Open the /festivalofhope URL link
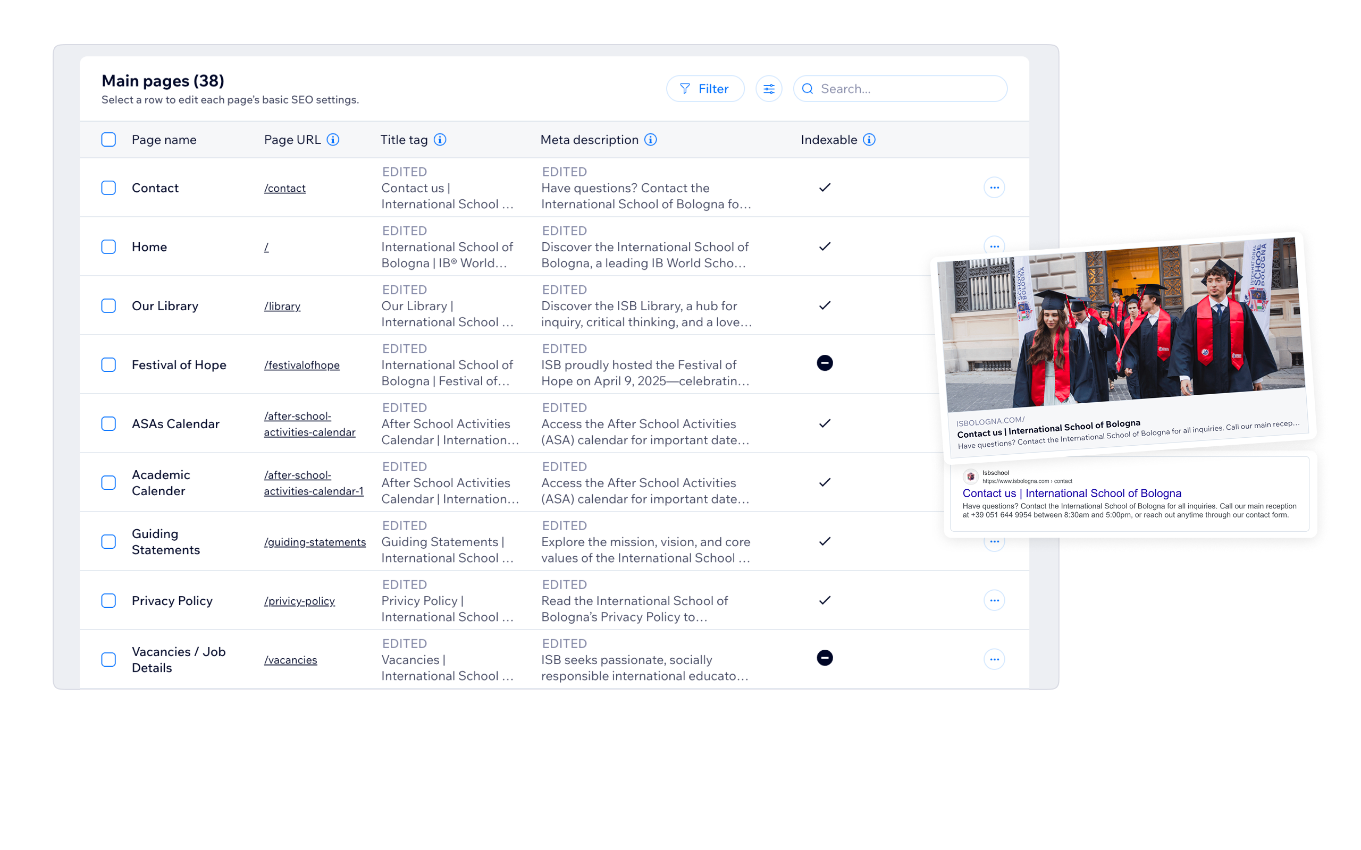The height and width of the screenshot is (850, 1361). tap(302, 365)
